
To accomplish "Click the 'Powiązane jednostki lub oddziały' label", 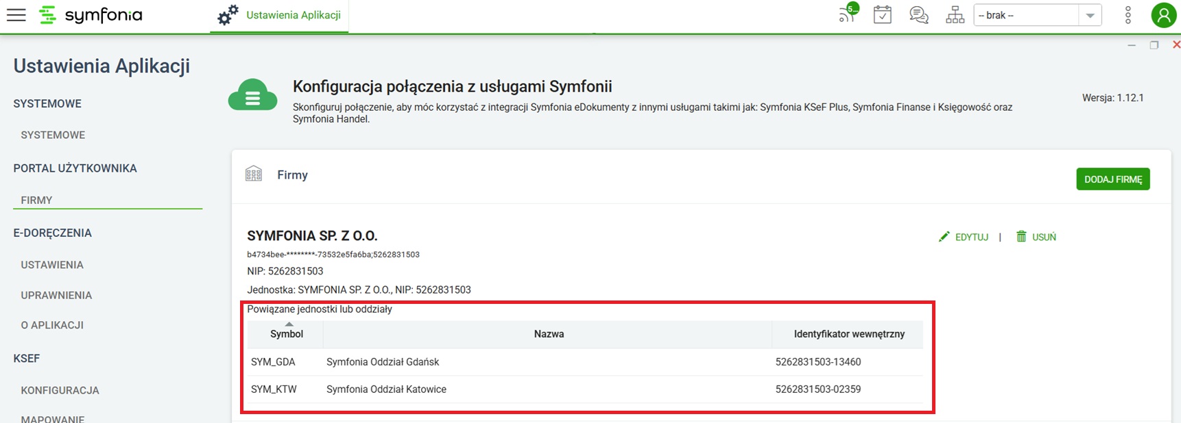I will [320, 309].
